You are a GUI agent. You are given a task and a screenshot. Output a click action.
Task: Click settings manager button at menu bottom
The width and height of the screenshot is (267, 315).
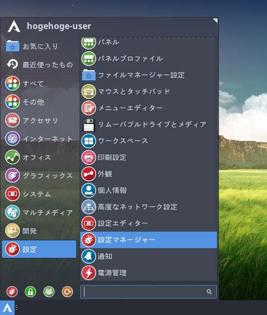coord(12,292)
